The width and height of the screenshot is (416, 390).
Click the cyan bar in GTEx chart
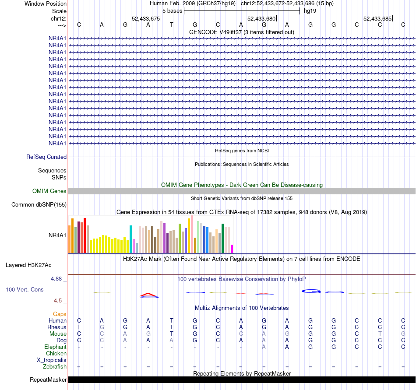pyautogui.click(x=130, y=239)
